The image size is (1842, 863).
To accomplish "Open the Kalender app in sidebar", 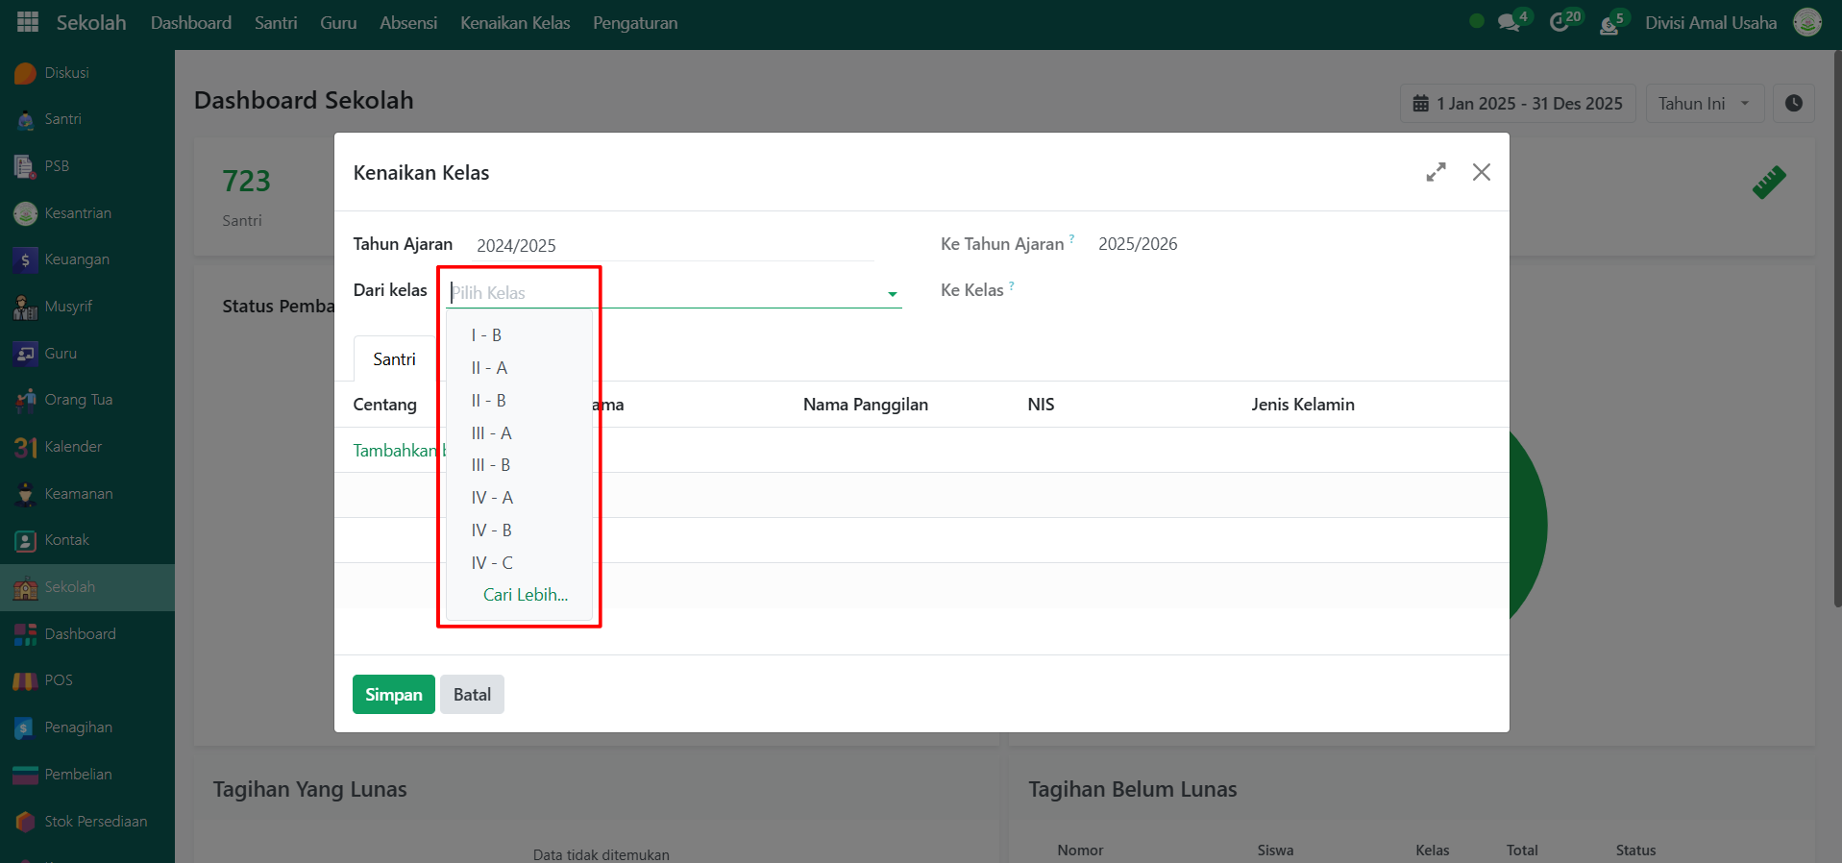I will (72, 447).
